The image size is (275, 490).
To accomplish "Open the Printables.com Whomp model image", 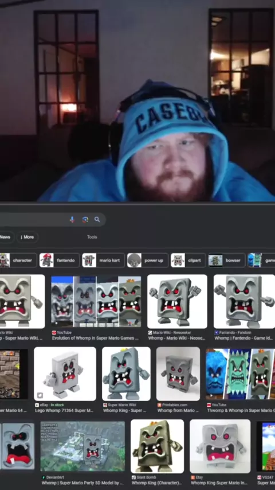I will click(178, 374).
